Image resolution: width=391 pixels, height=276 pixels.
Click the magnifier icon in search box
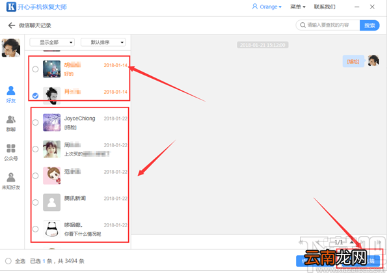[303, 25]
